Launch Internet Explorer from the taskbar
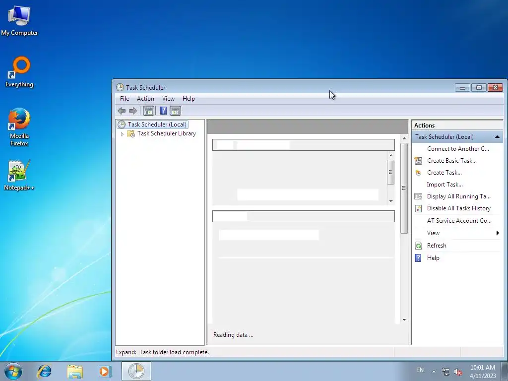This screenshot has height=381, width=508. (44, 371)
